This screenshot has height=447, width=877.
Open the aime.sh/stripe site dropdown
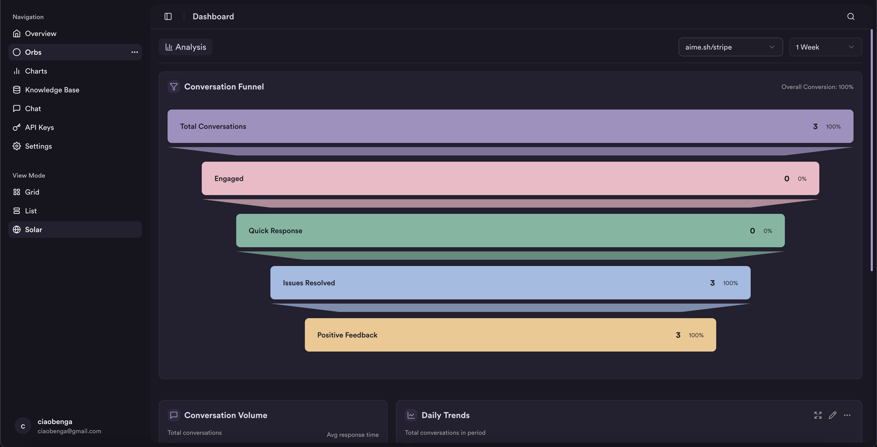[x=730, y=47]
